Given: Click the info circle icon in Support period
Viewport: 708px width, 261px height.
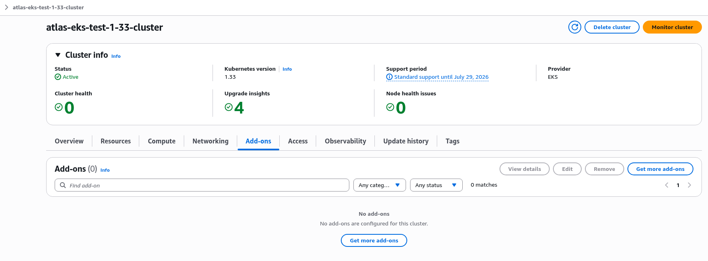Looking at the screenshot, I should (x=389, y=77).
